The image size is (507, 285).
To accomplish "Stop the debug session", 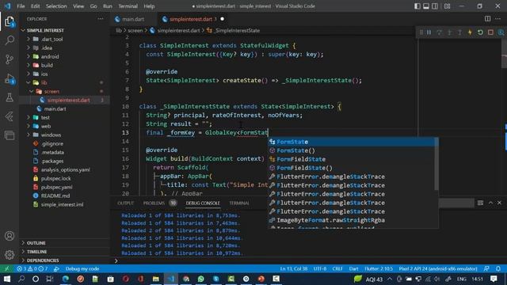I will pos(490,32).
